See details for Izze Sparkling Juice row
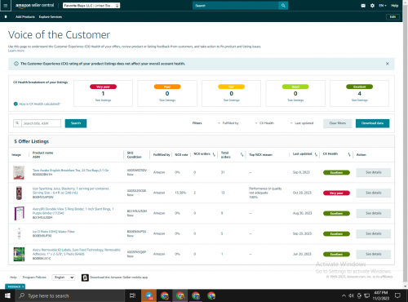 point(374,193)
